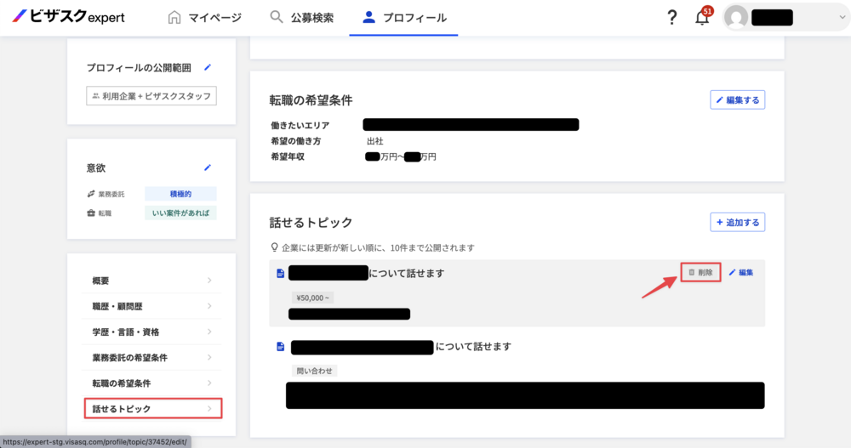Open notifications bell with 51 badge

click(x=703, y=16)
